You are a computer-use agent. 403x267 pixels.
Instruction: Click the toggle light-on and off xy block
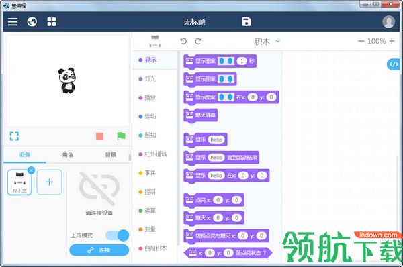pos(226,236)
